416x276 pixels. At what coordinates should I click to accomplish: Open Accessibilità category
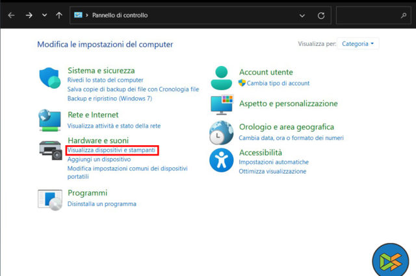tap(261, 152)
